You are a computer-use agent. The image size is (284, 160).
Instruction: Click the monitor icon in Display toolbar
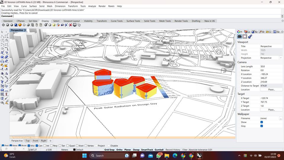coord(75,25)
